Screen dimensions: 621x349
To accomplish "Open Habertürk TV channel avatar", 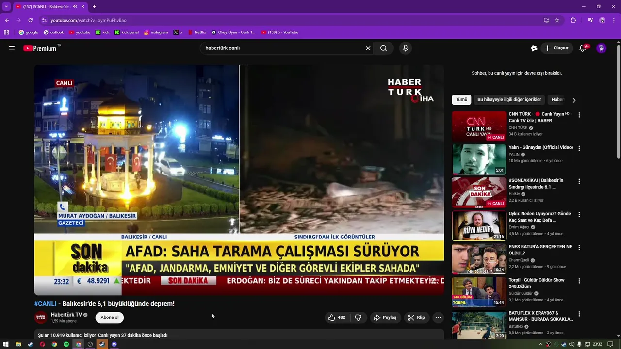I will 41,317.
